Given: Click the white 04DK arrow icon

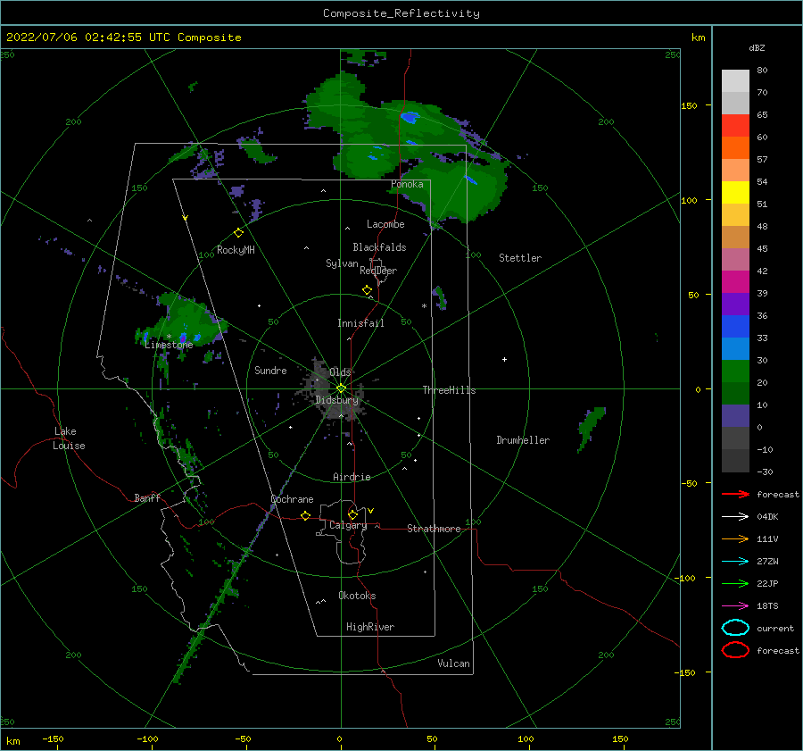Looking at the screenshot, I should [735, 516].
